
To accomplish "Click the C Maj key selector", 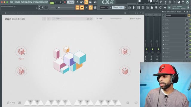I will pos(11,103).
